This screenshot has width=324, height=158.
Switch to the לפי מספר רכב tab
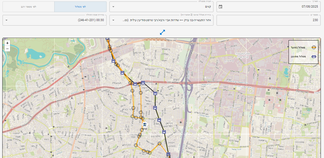(28, 7)
